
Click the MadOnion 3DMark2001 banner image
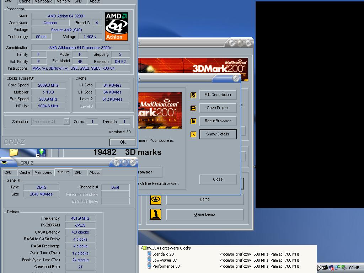coord(193,69)
